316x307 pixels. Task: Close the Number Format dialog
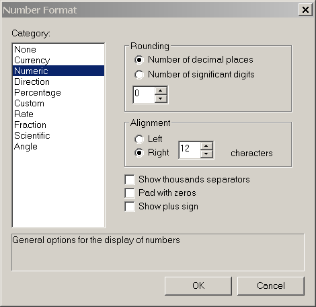tap(305, 10)
